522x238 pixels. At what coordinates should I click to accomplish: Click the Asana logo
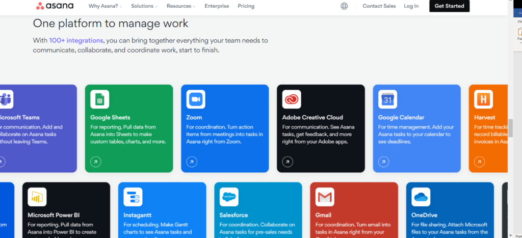coord(55,6)
